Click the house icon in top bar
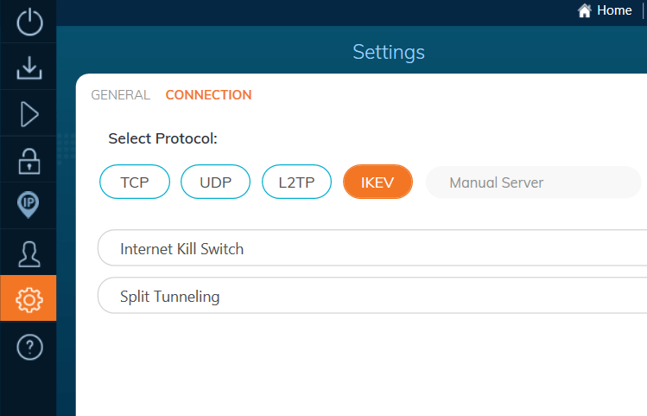This screenshot has width=647, height=416. (x=584, y=10)
